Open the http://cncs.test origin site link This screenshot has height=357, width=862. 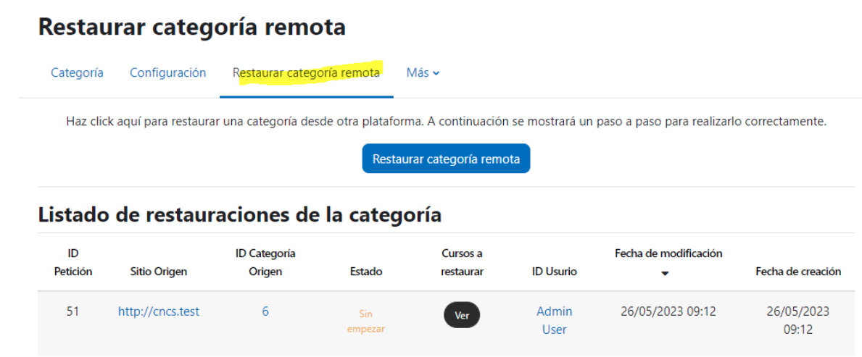[158, 311]
